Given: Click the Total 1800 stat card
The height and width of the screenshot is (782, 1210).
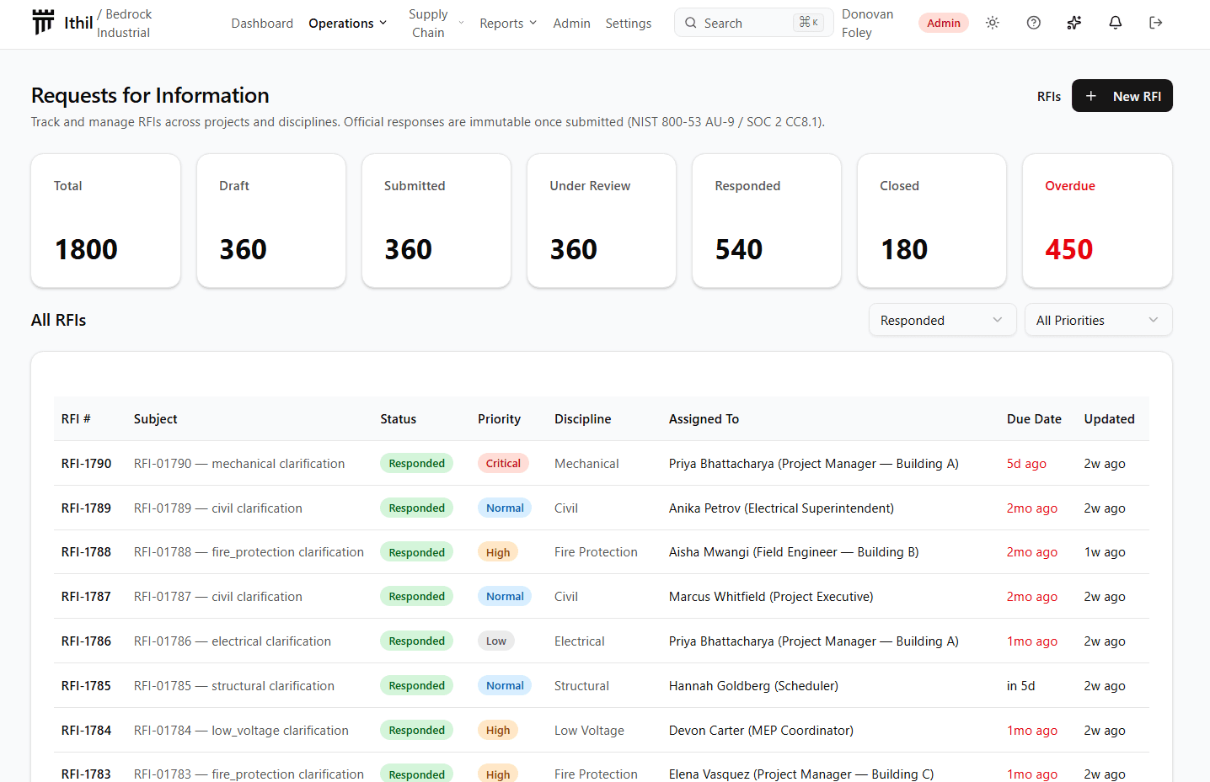Looking at the screenshot, I should [106, 221].
